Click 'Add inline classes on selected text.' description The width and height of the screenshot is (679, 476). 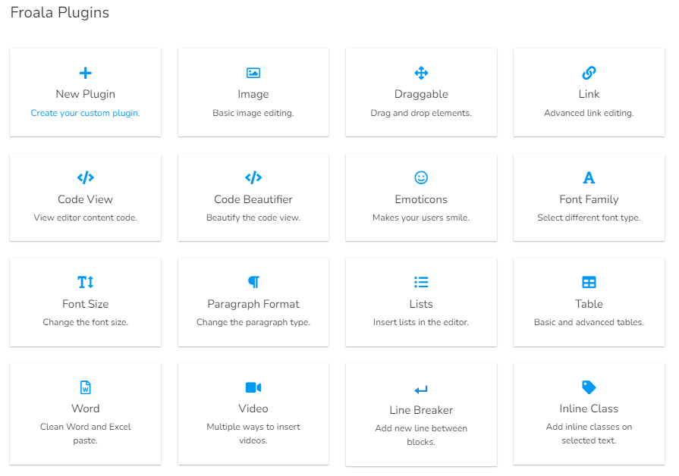[589, 434]
